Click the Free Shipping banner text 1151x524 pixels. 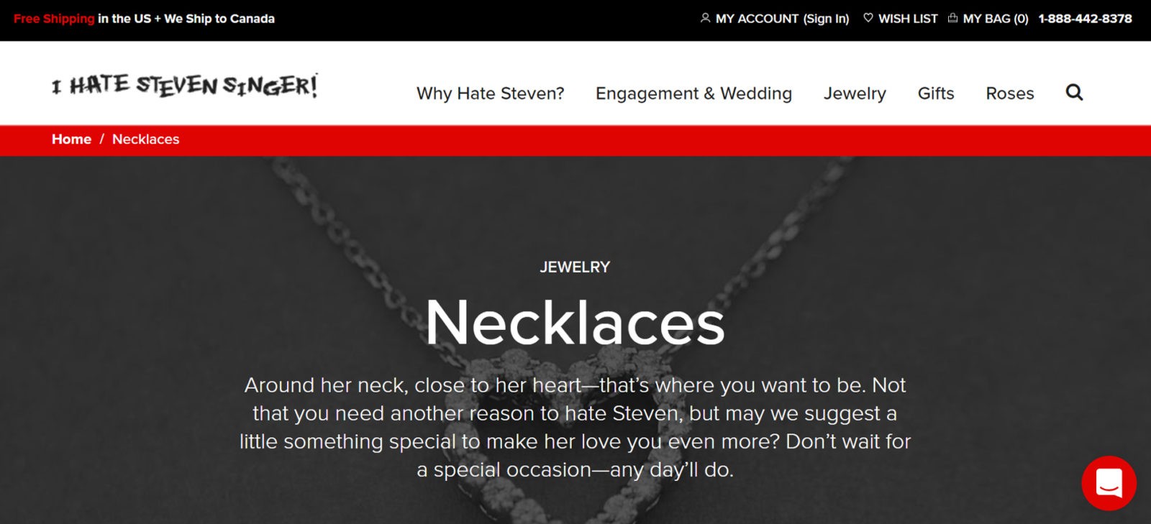tap(54, 19)
